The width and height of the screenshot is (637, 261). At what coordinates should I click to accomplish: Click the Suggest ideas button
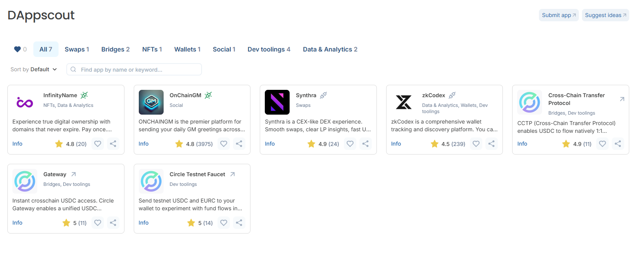605,15
